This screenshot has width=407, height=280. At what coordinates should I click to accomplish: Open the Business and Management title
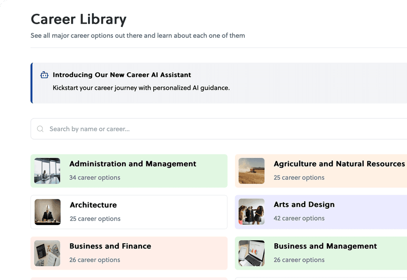(325, 246)
